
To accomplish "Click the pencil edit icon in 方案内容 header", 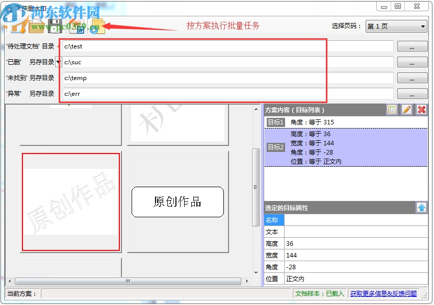I will 406,110.
